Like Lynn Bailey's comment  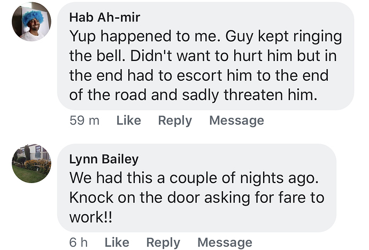coord(117,243)
